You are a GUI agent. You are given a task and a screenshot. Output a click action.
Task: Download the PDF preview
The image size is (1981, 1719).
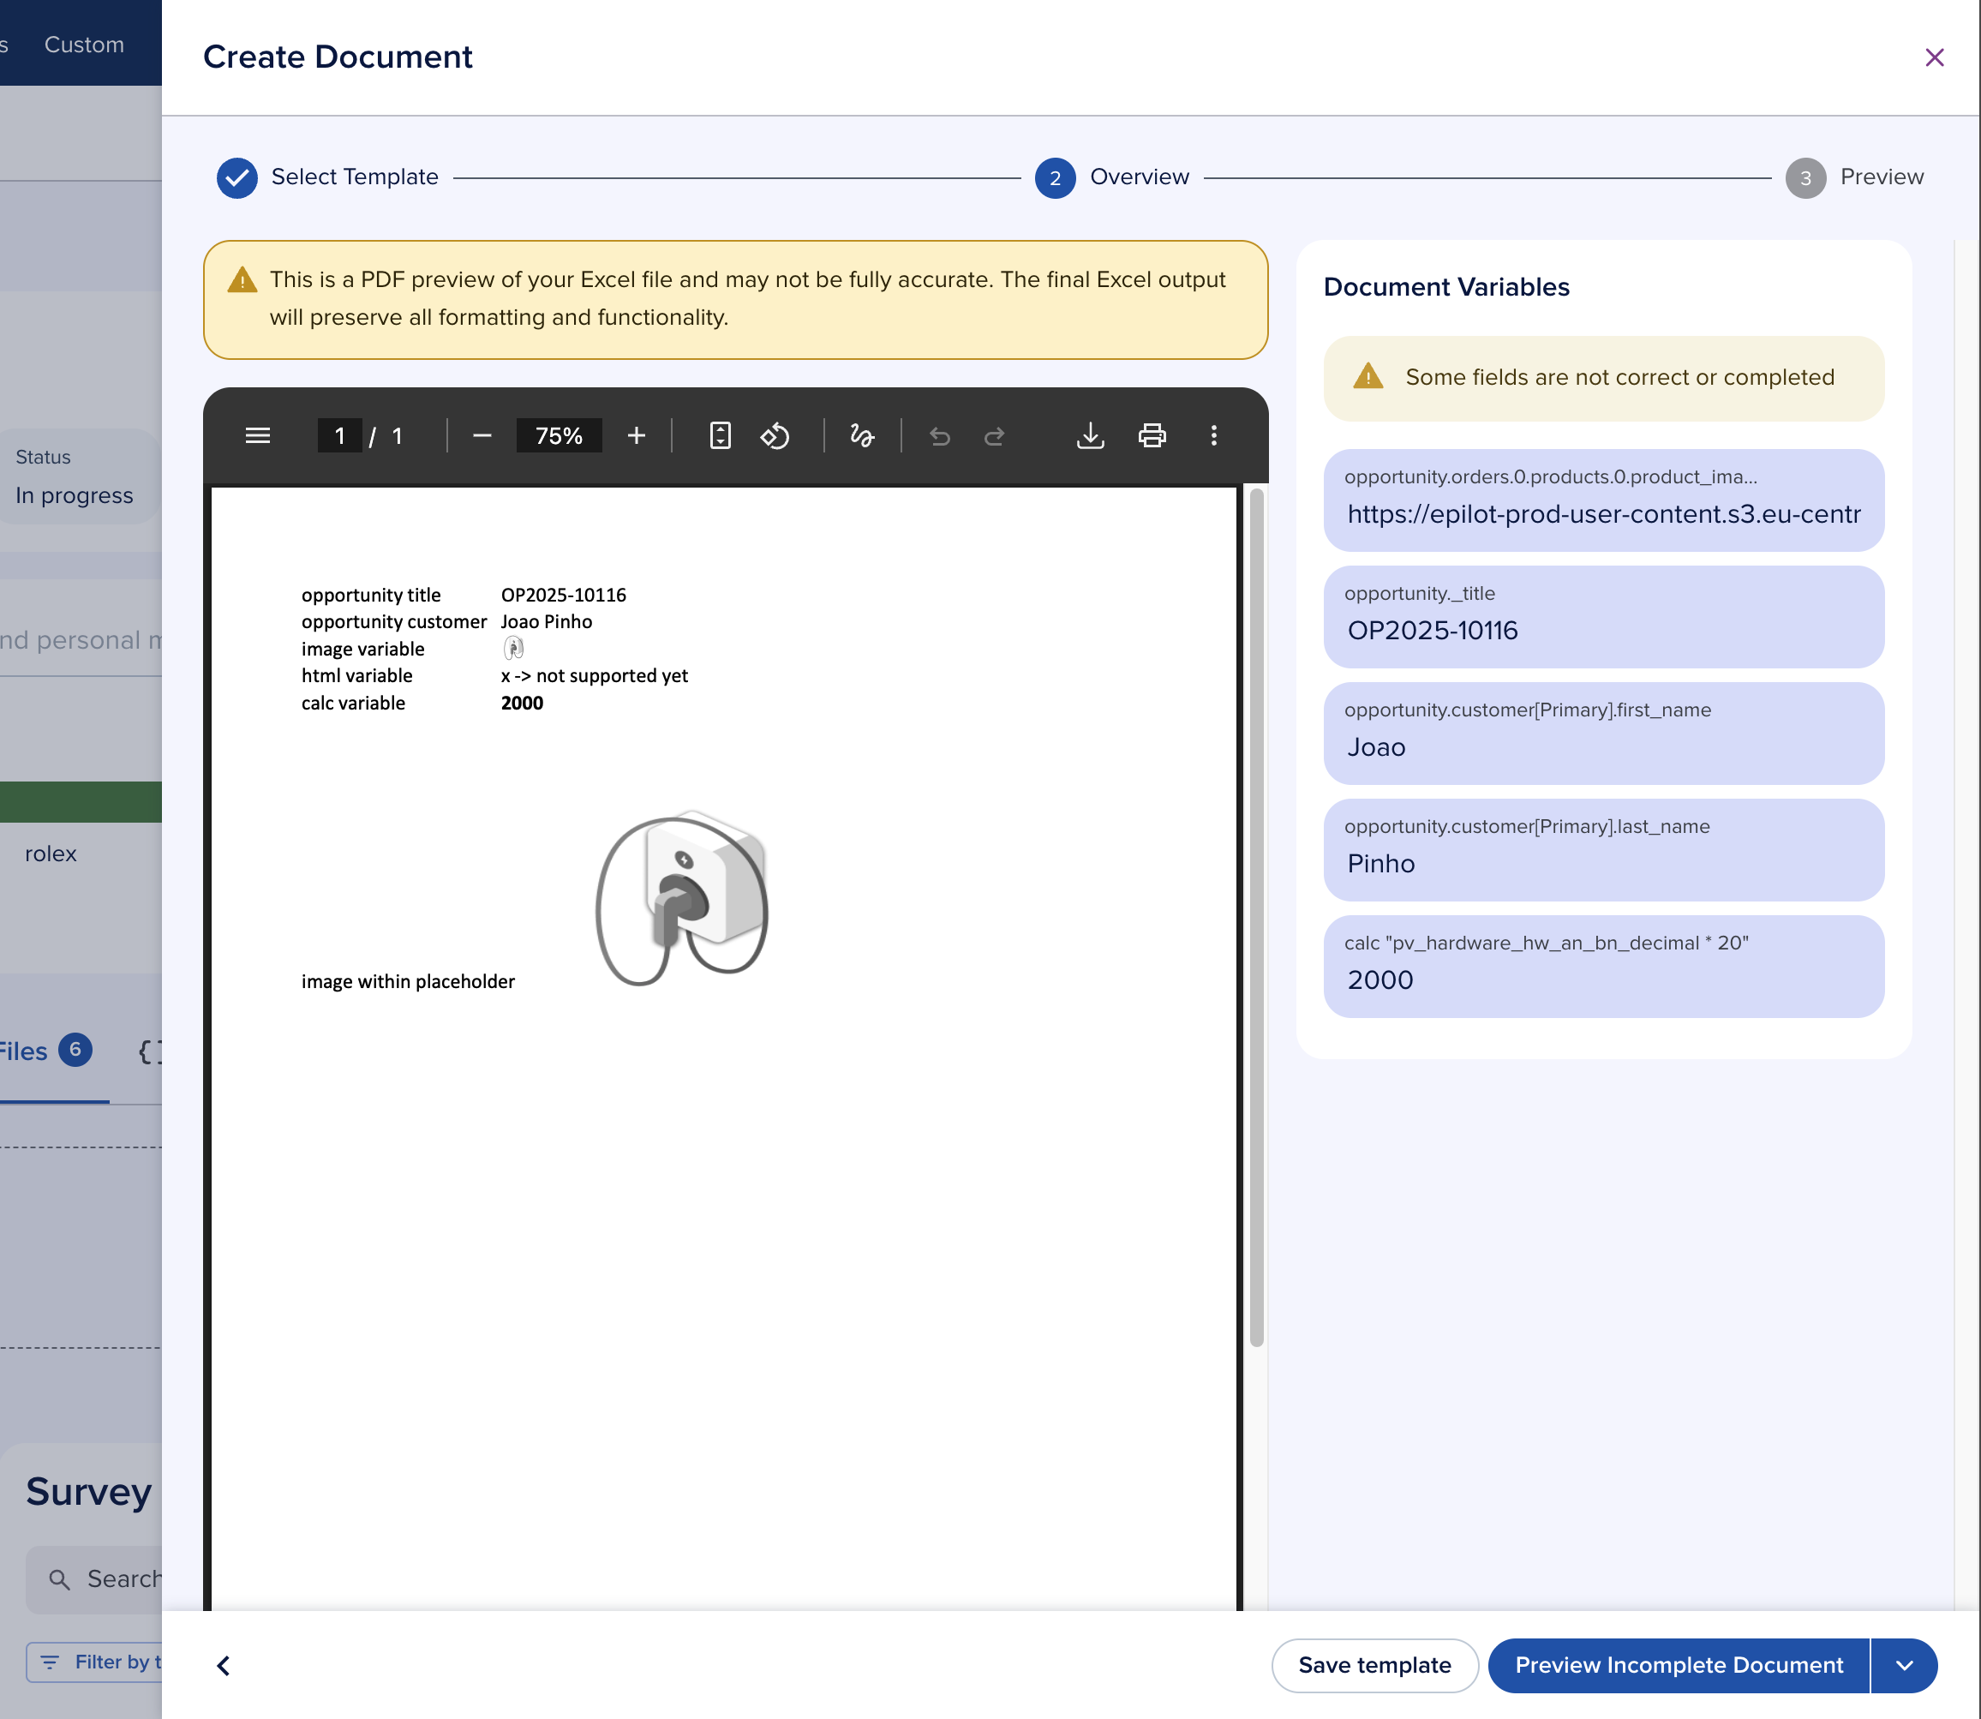1090,435
